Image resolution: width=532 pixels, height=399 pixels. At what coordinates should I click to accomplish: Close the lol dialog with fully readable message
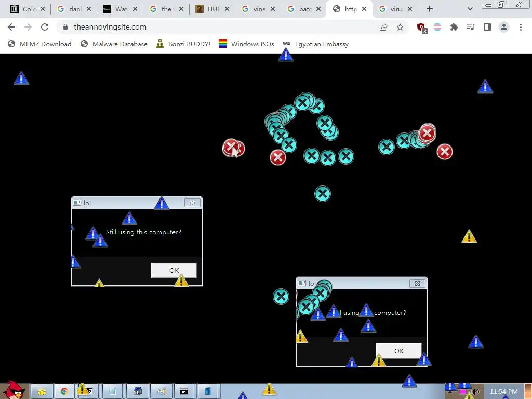click(x=192, y=203)
